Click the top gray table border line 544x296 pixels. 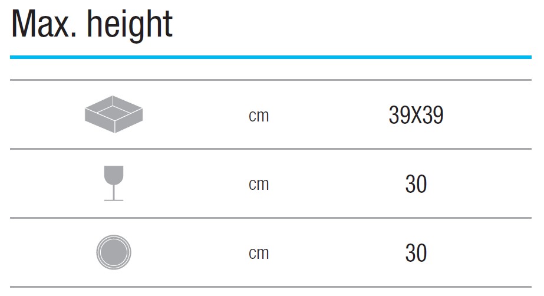[271, 80]
